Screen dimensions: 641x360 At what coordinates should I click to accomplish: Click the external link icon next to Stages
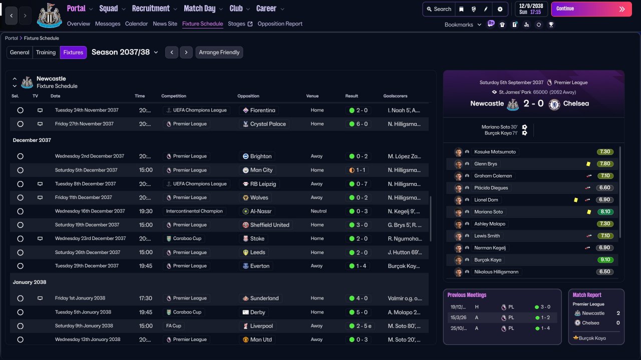pos(250,24)
